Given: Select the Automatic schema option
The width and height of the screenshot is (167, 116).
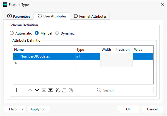Looking at the screenshot, I should (11, 33).
